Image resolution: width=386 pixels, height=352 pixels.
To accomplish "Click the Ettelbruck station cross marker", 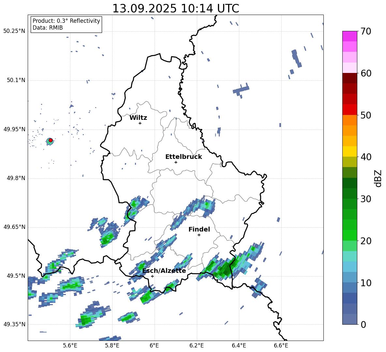I will (176, 162).
